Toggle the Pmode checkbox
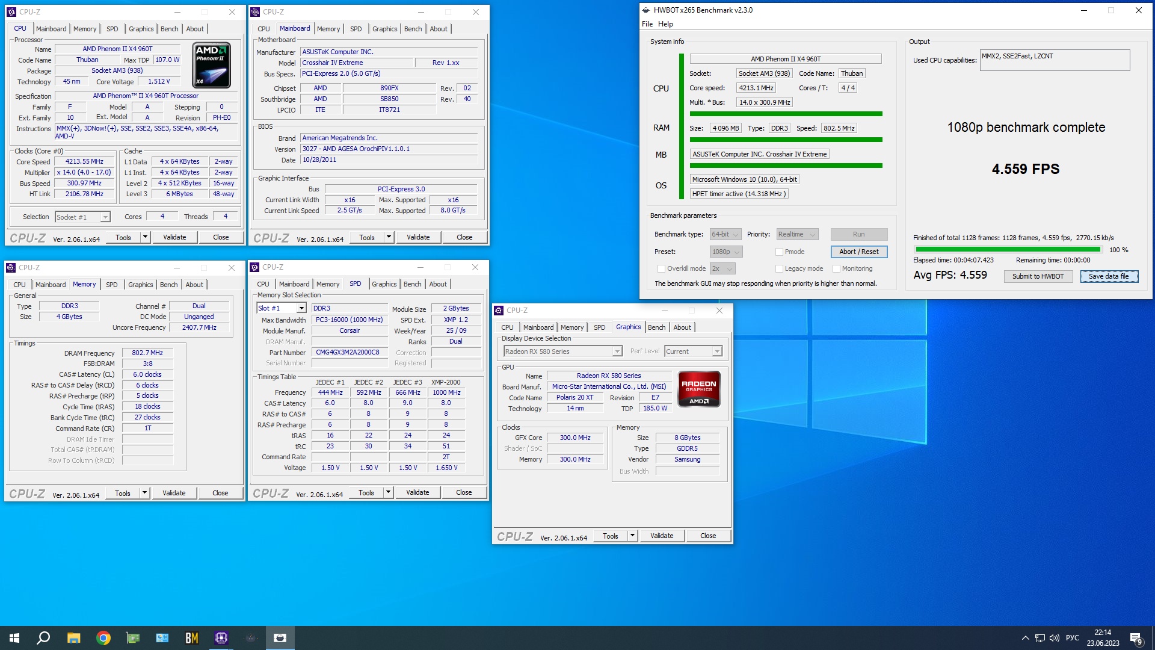The width and height of the screenshot is (1155, 650). tap(779, 252)
